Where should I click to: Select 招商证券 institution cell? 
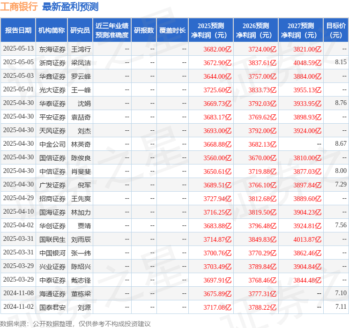coord(52,198)
